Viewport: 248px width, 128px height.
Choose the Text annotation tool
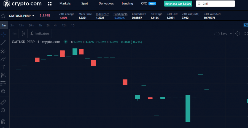(x=3, y=67)
